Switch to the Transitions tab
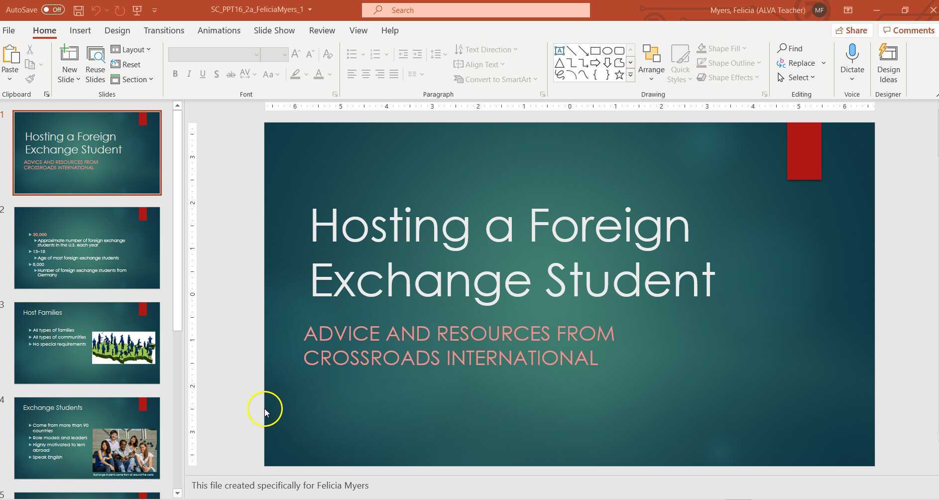 pyautogui.click(x=164, y=30)
